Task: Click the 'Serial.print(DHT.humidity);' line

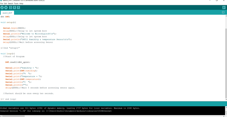Action: 21,71
